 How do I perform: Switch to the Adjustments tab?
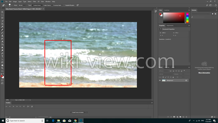click(x=170, y=26)
